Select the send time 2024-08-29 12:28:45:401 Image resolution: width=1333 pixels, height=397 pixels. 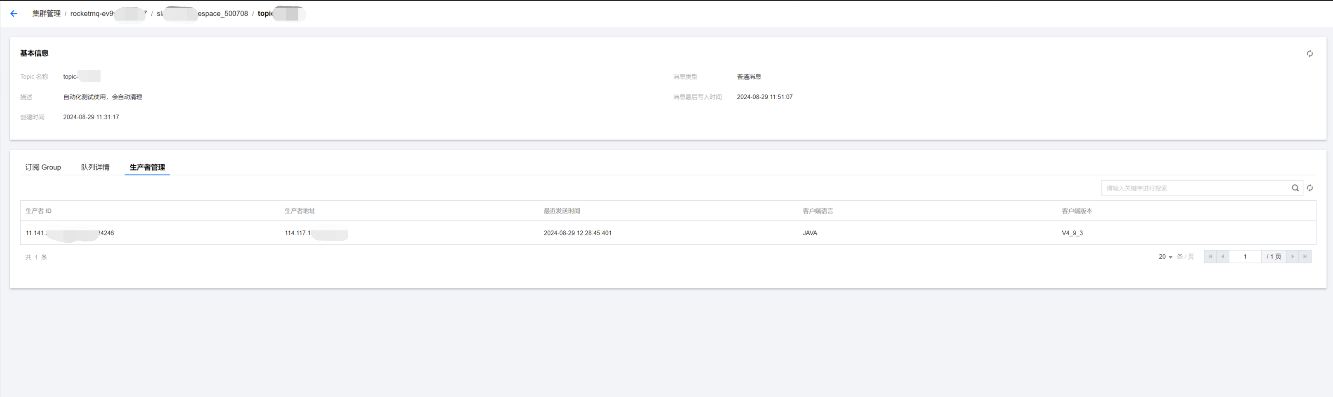(x=577, y=233)
